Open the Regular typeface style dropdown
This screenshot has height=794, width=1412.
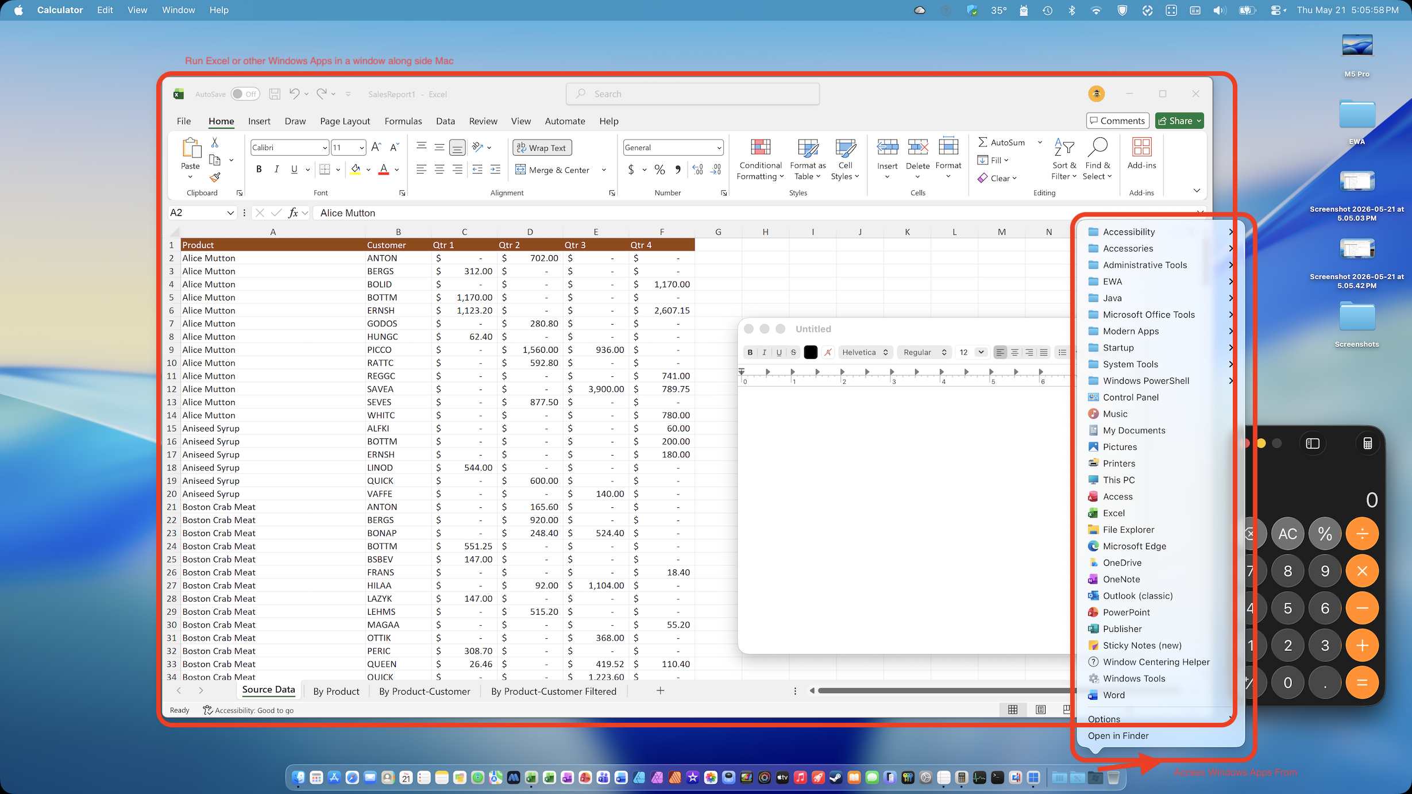[x=925, y=353]
